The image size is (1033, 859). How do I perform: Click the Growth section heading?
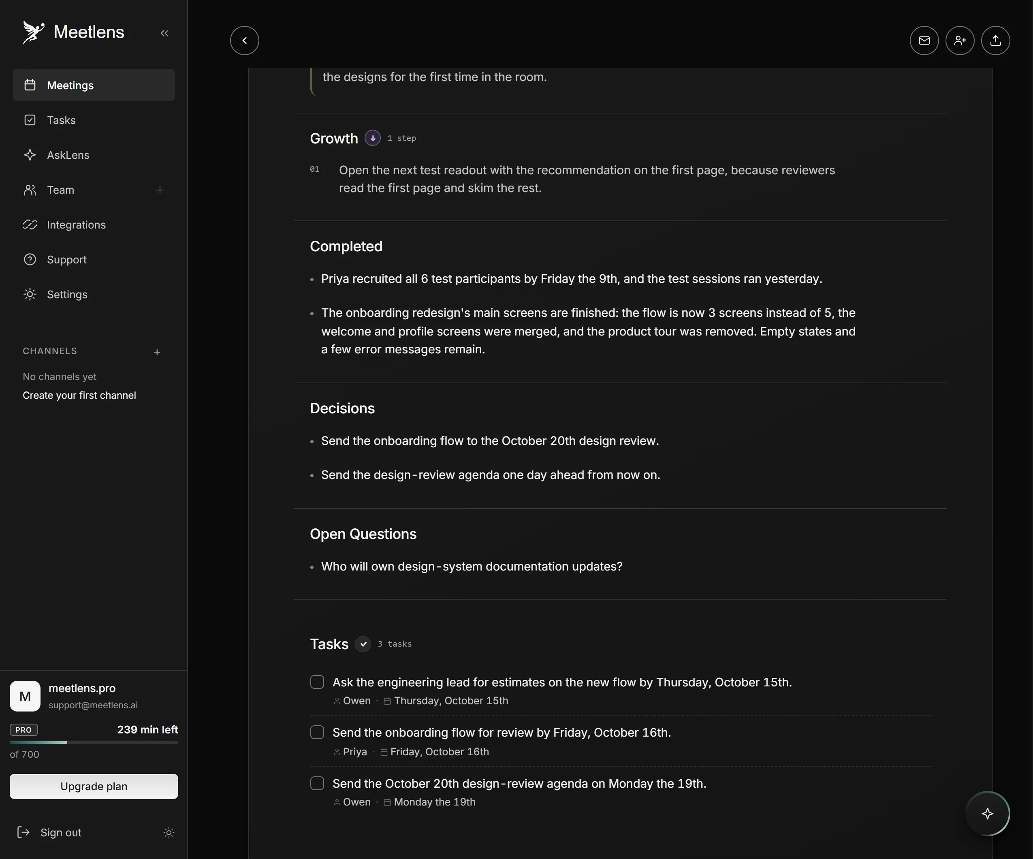(x=334, y=139)
